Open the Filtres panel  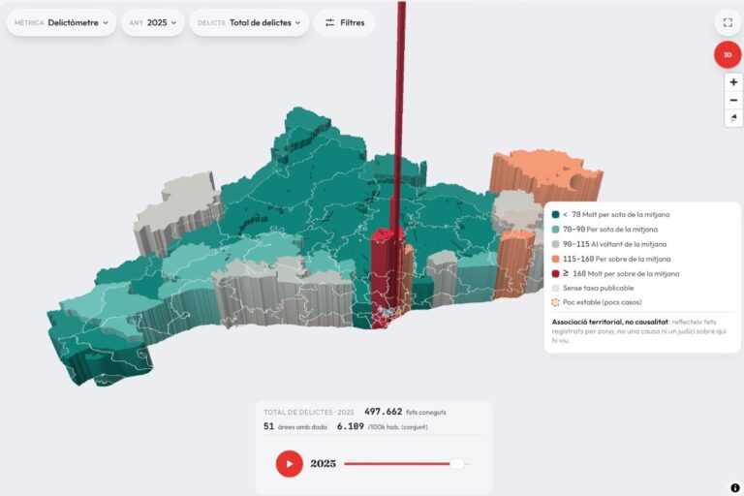pyautogui.click(x=345, y=22)
